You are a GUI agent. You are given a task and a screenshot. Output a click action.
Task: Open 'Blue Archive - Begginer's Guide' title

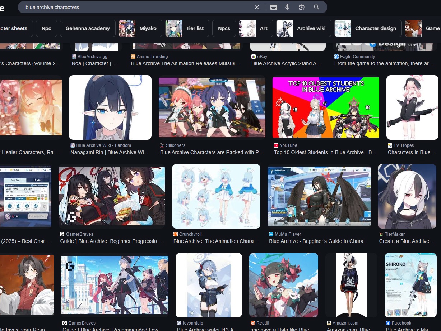pyautogui.click(x=319, y=241)
